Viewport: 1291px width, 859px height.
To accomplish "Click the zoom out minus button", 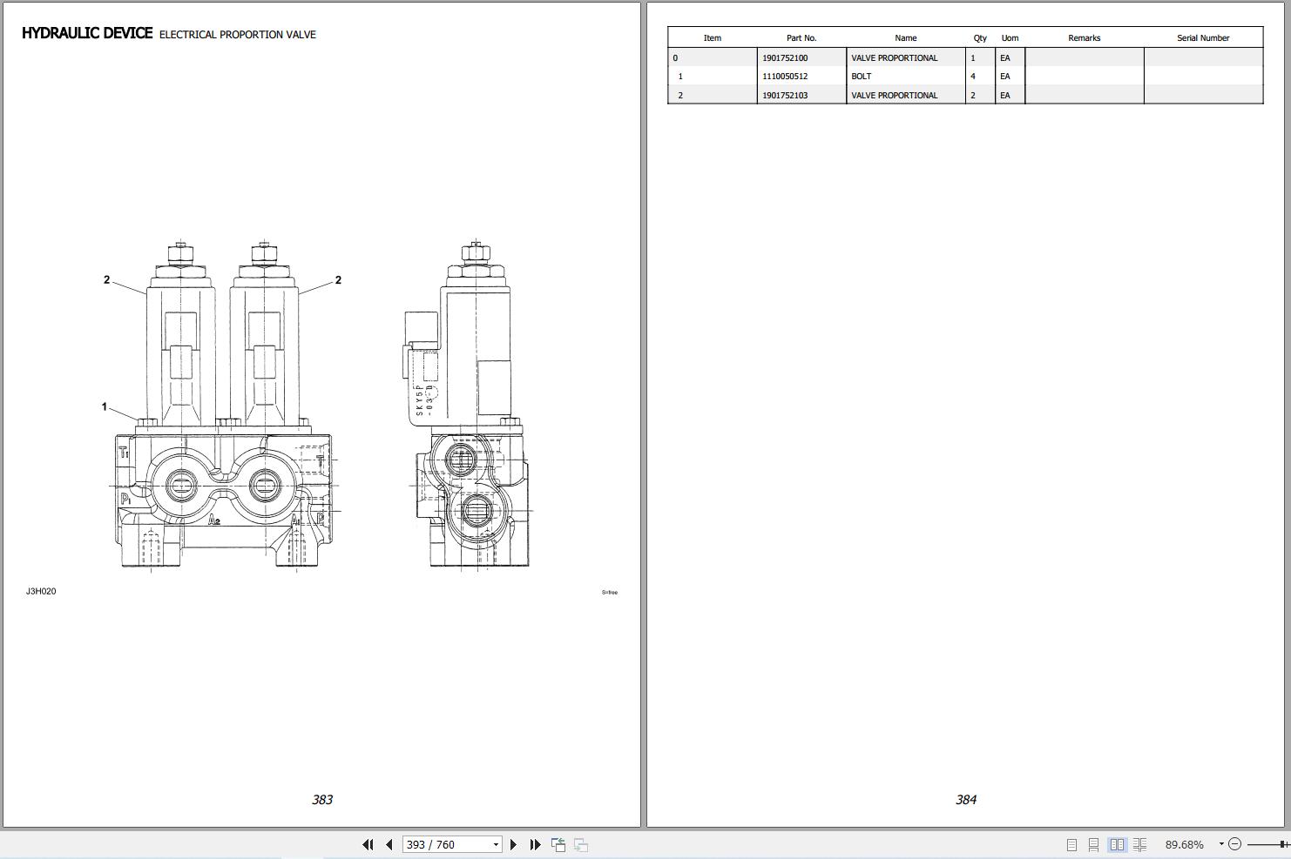I will point(1234,844).
